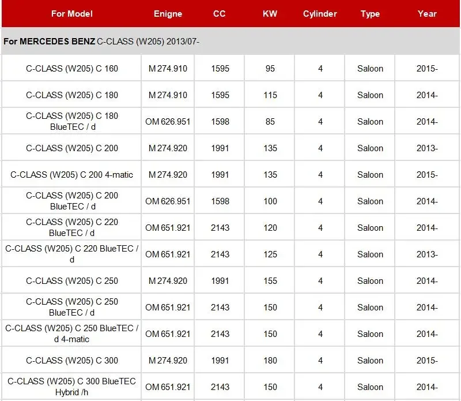The height and width of the screenshot is (401, 461).
Task: Select the C-CLASS (W205) C 160 cell
Action: (x=71, y=69)
